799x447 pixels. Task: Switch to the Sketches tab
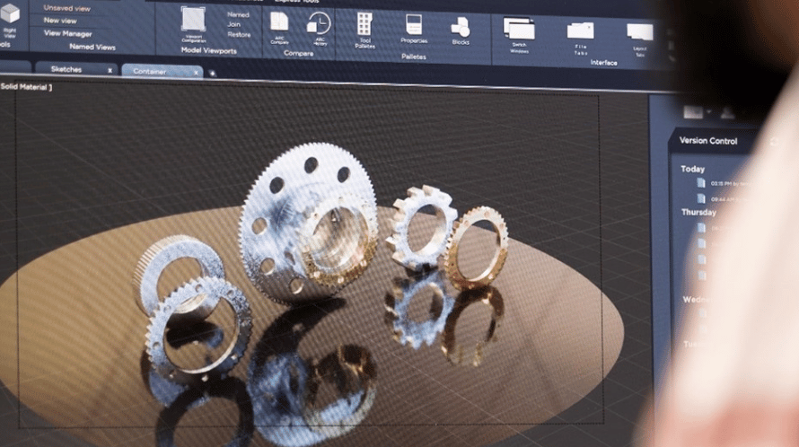(66, 68)
